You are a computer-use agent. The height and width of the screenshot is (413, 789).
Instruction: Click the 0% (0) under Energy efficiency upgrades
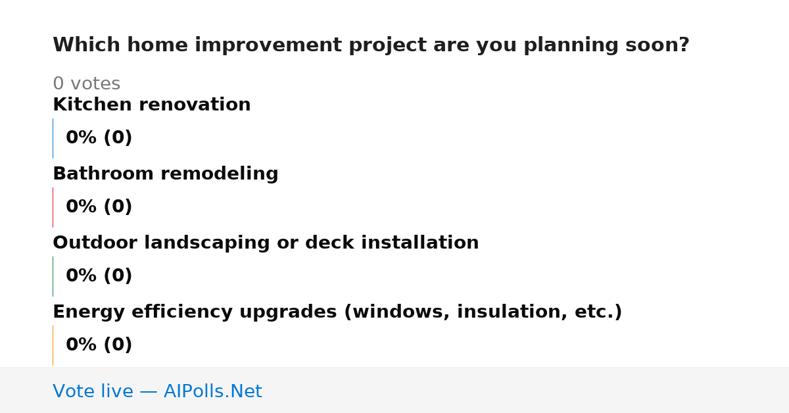click(x=99, y=345)
